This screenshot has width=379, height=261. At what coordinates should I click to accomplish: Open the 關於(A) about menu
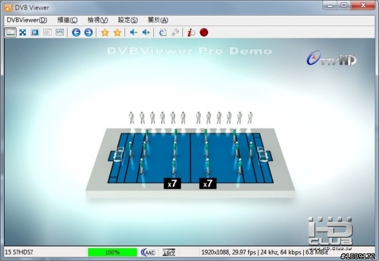coord(158,20)
